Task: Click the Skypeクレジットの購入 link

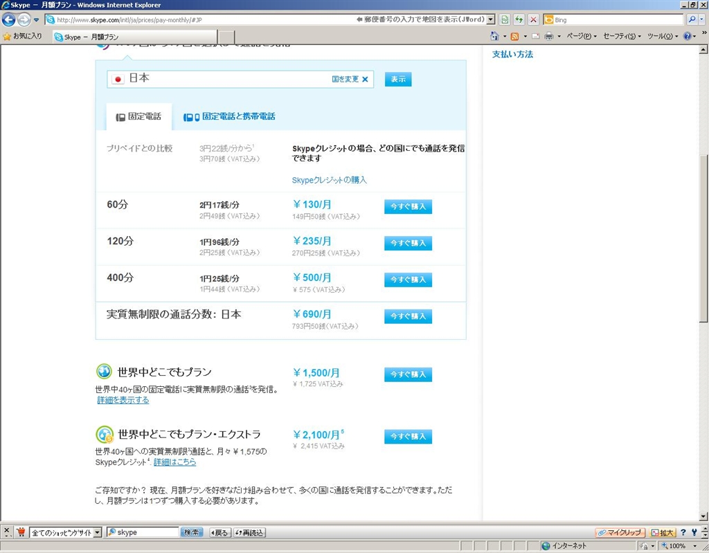Action: coord(329,180)
